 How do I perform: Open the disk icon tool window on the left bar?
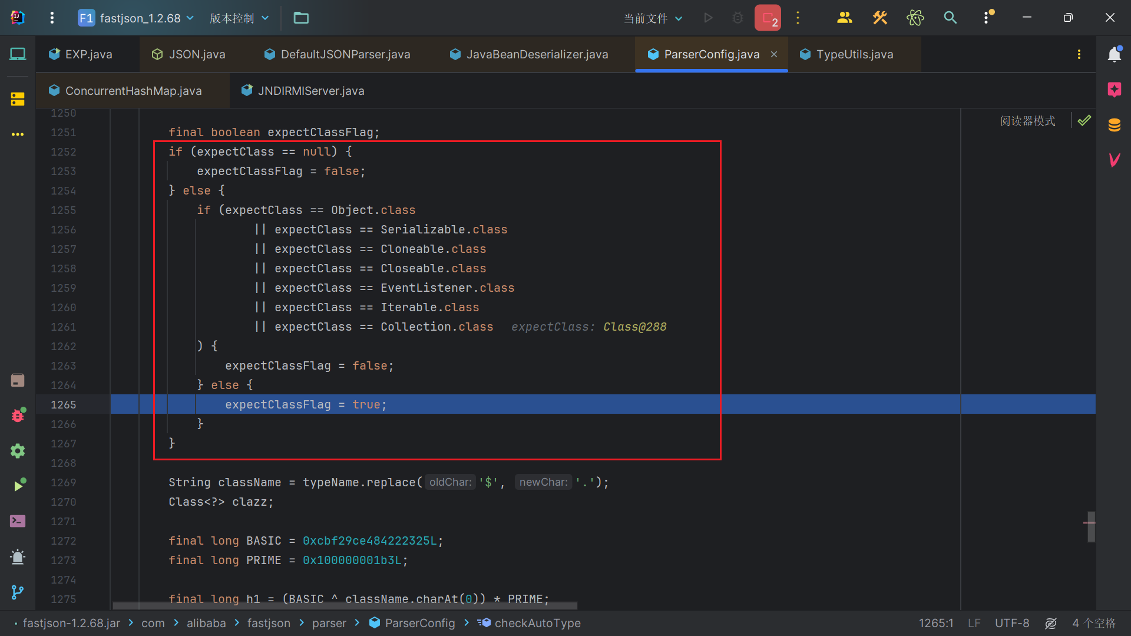(x=18, y=380)
